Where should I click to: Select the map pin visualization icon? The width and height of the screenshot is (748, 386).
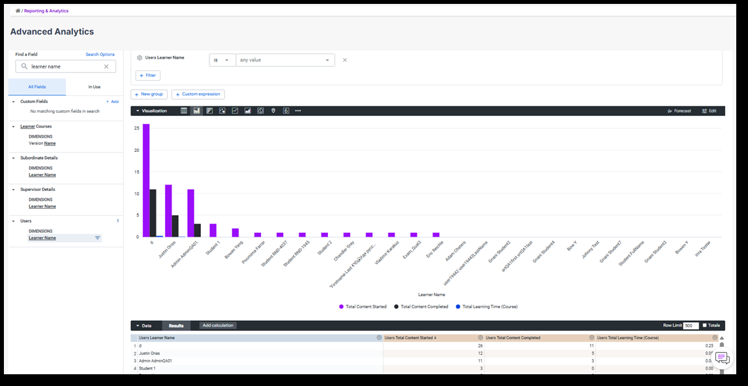coord(273,111)
